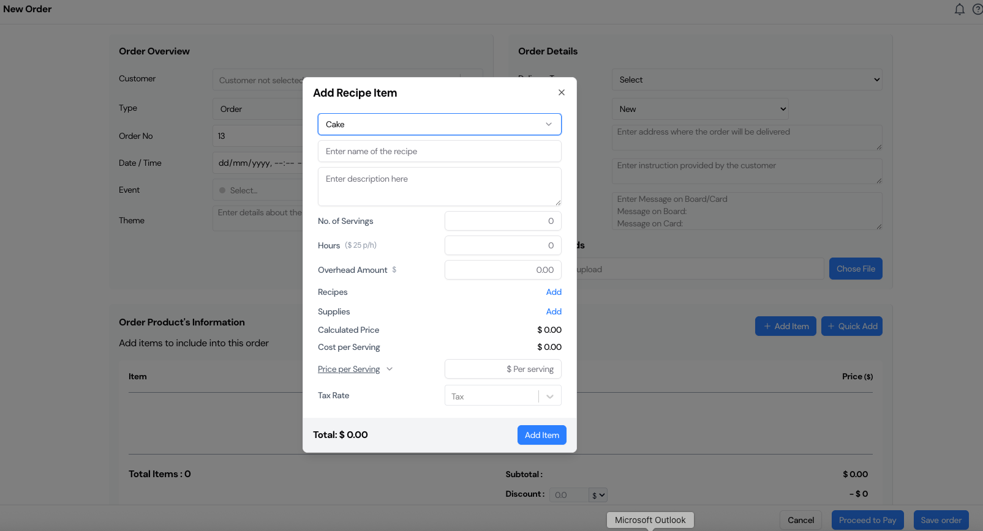This screenshot has width=983, height=531.
Task: Click Add link next to Supplies
Action: pyautogui.click(x=553, y=311)
